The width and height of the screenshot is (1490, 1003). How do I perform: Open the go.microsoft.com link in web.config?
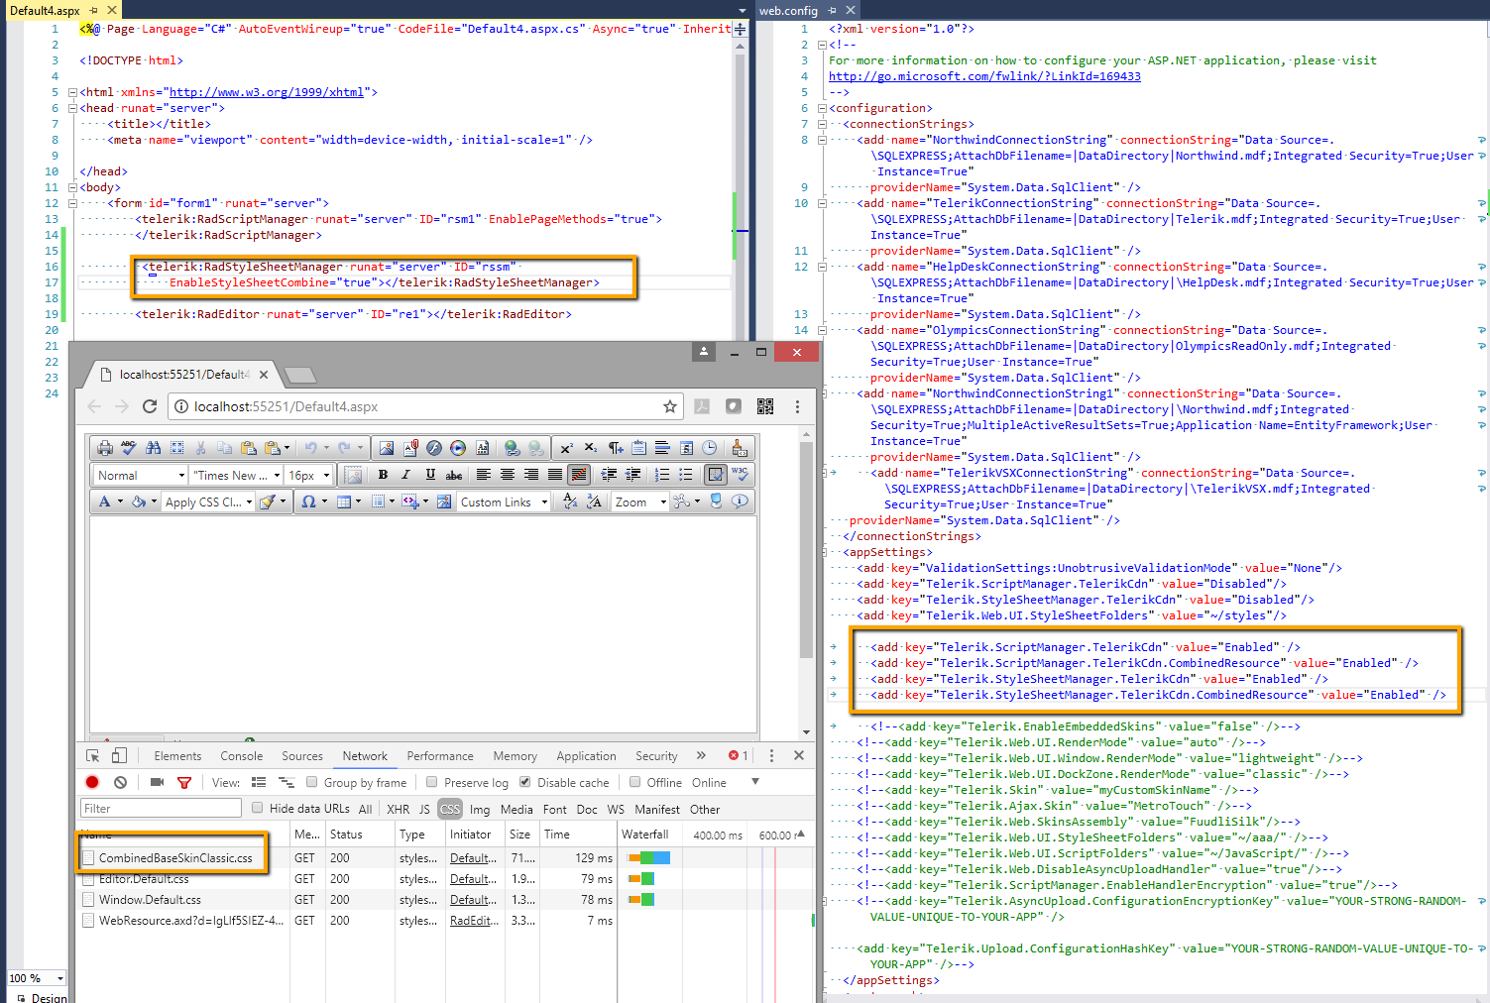tap(984, 76)
